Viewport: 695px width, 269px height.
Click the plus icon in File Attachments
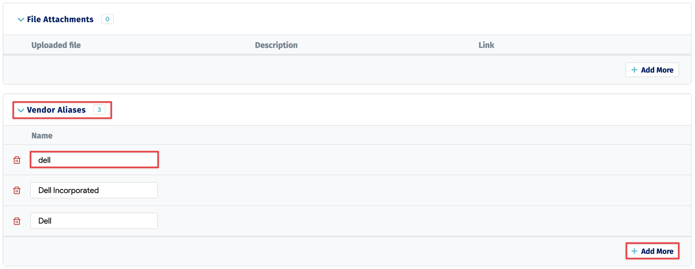click(634, 70)
